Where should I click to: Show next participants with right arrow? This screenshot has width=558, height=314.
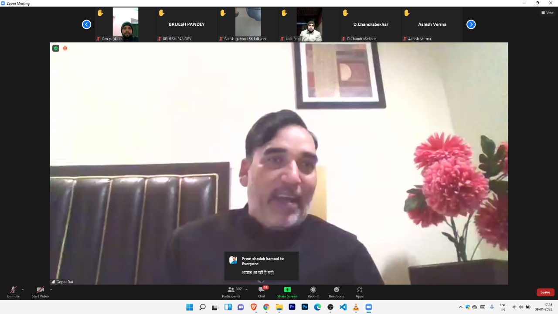pos(471,24)
